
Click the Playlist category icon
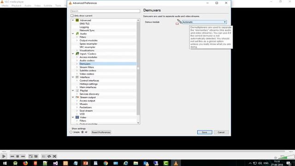tap(77, 90)
